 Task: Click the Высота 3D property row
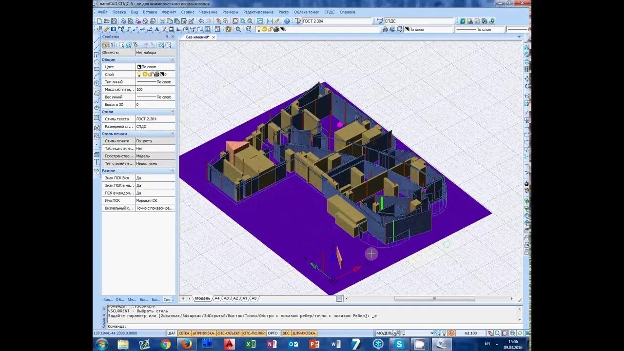(138, 104)
